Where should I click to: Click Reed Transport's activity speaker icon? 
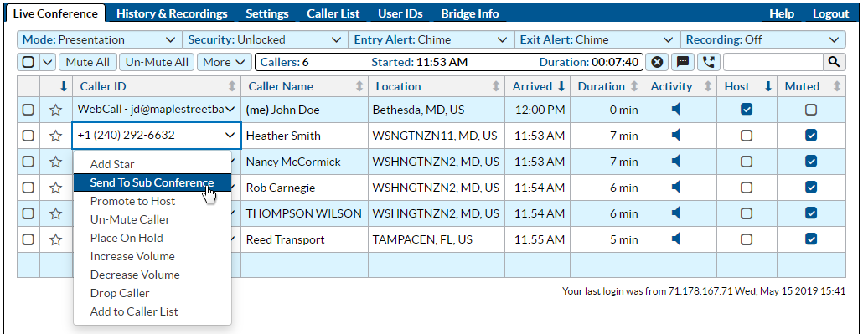(x=676, y=239)
